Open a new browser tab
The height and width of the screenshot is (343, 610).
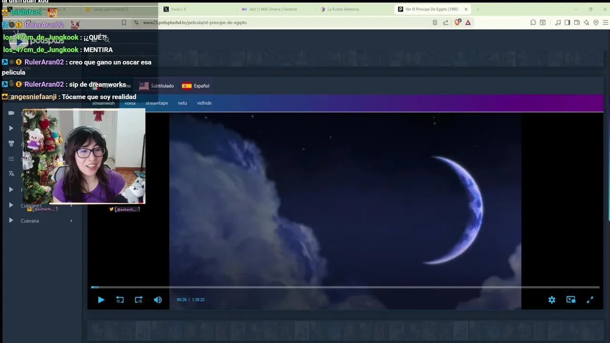pos(478,9)
